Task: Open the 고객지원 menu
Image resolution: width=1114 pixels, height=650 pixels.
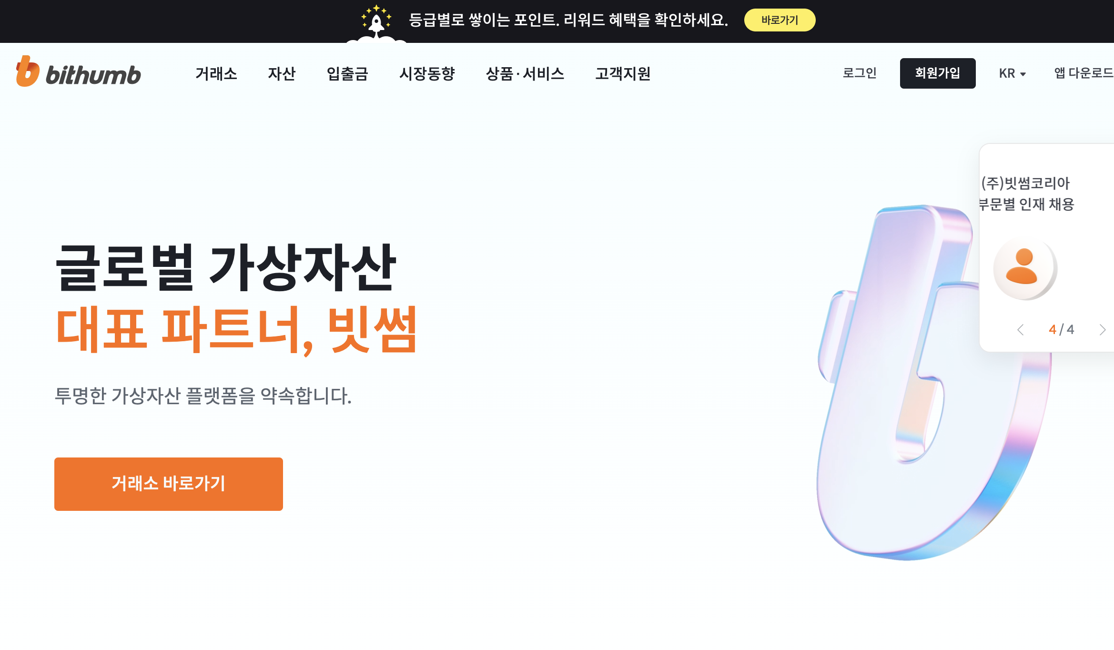Action: pos(623,73)
